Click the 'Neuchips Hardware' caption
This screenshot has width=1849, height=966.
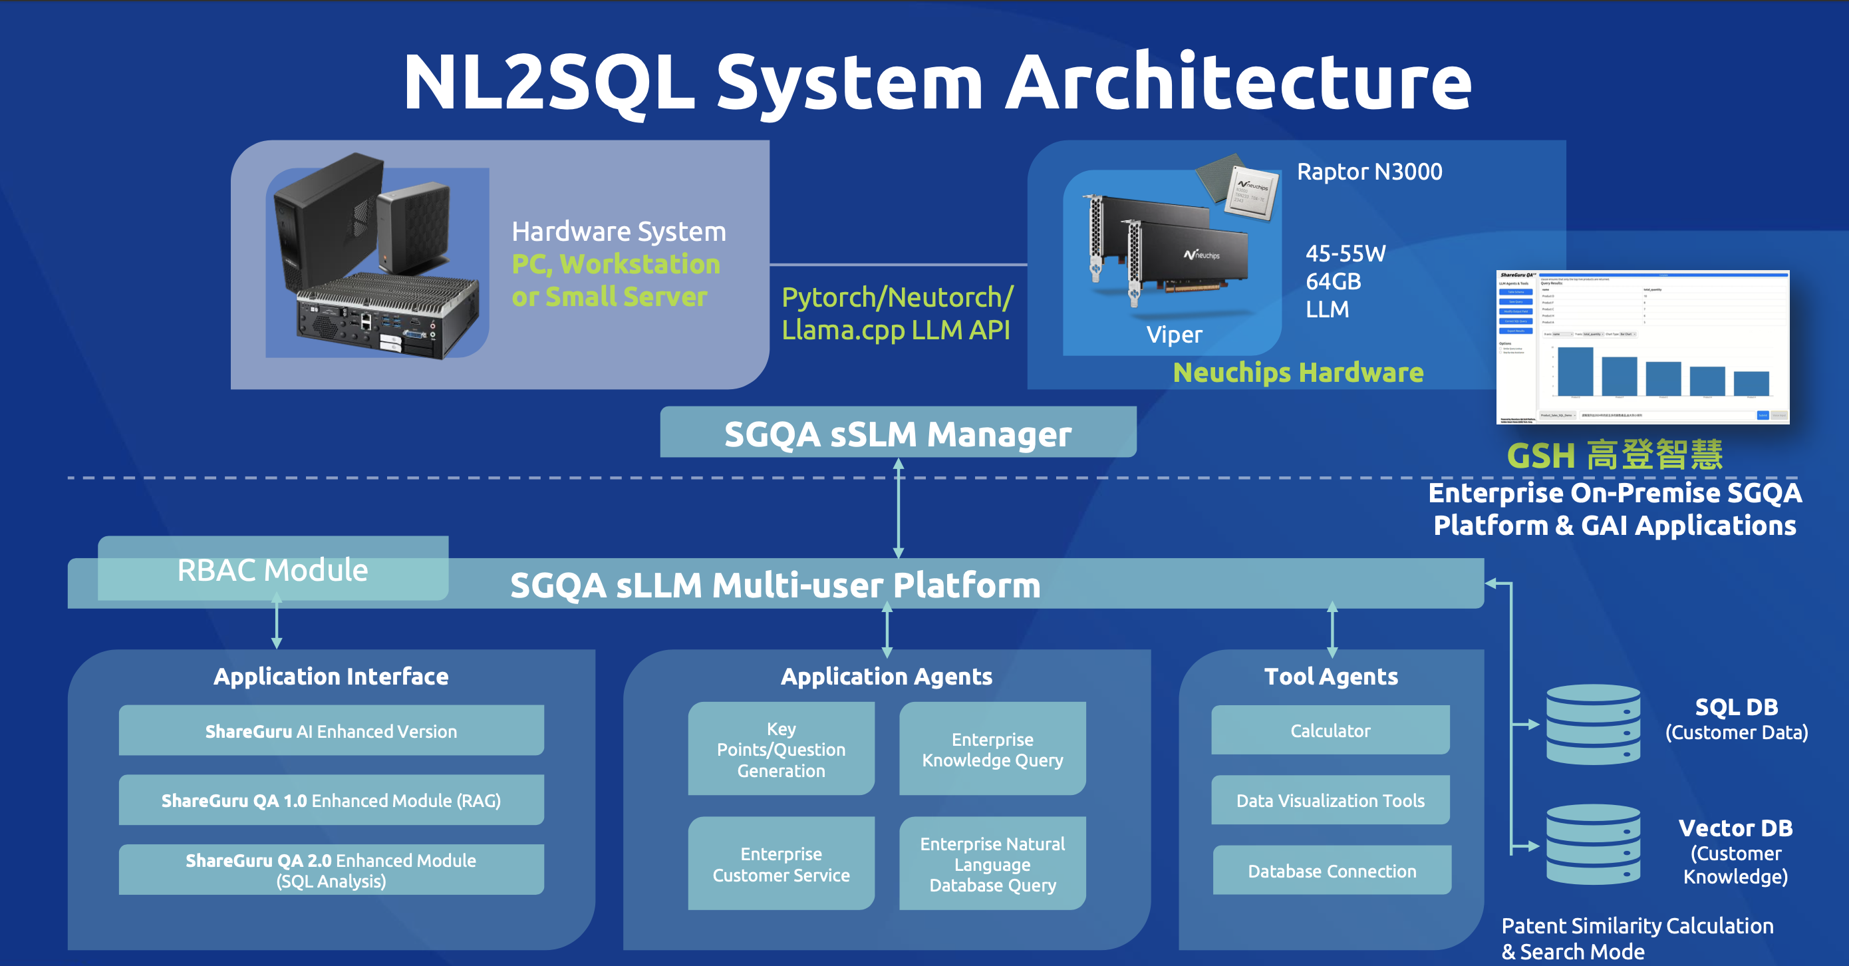pyautogui.click(x=1298, y=372)
